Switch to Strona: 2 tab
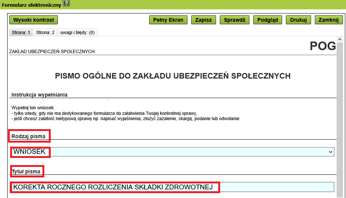Viewport: 346px width, 198px height. [45, 33]
